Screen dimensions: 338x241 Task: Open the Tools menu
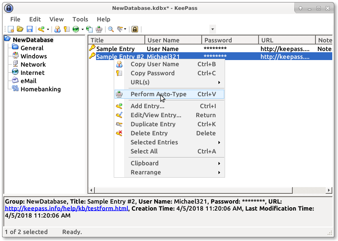pyautogui.click(x=80, y=19)
